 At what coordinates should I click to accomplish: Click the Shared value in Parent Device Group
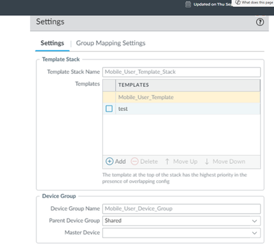(113, 221)
